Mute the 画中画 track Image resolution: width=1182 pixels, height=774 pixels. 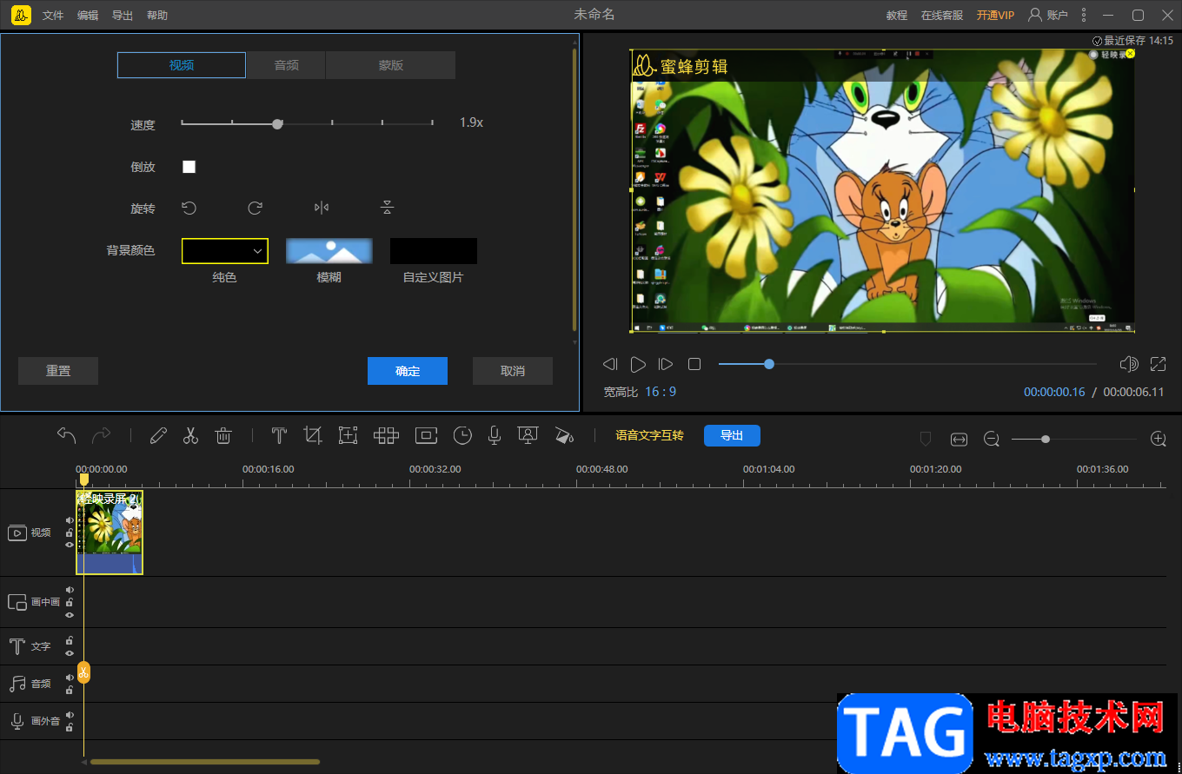click(70, 590)
